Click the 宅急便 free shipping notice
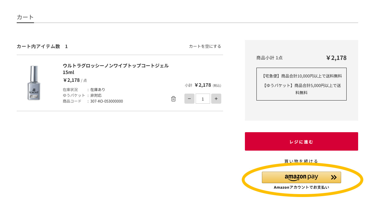The height and width of the screenshot is (216, 376). 301,76
